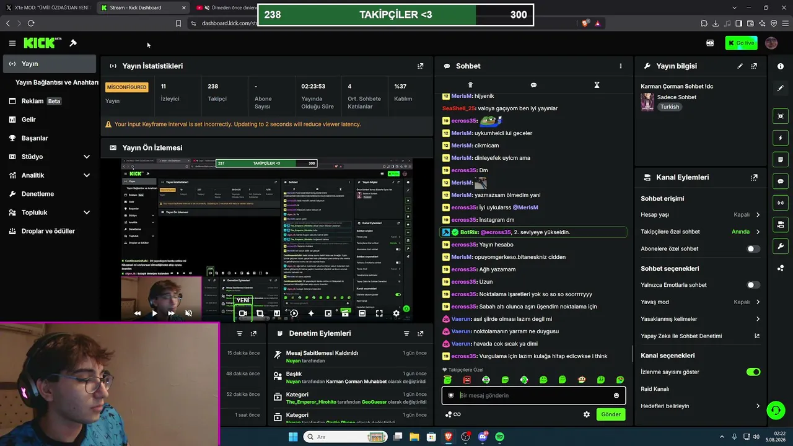Switch to the Stream - Kick Dashboard tab
This screenshot has width=793, height=446.
(144, 7)
